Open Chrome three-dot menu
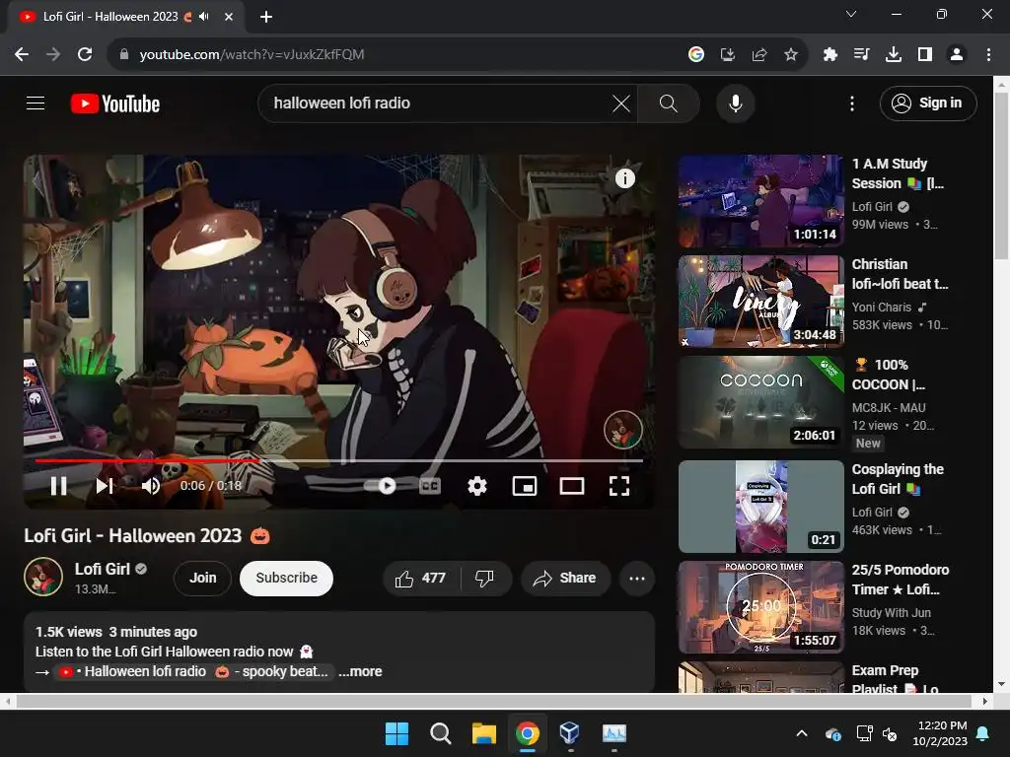Screen dimensions: 1010x757 (988, 55)
